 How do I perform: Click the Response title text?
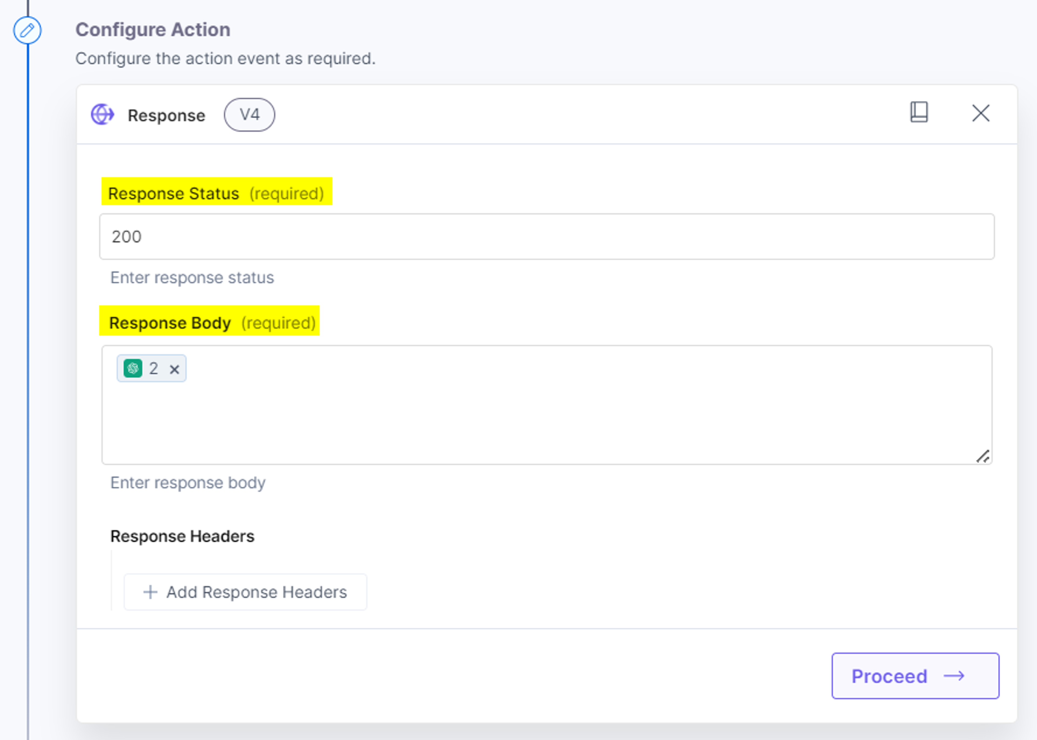[166, 115]
